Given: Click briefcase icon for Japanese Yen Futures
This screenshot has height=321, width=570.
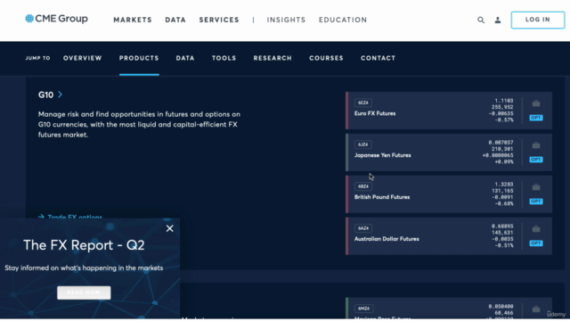Looking at the screenshot, I should point(536,145).
